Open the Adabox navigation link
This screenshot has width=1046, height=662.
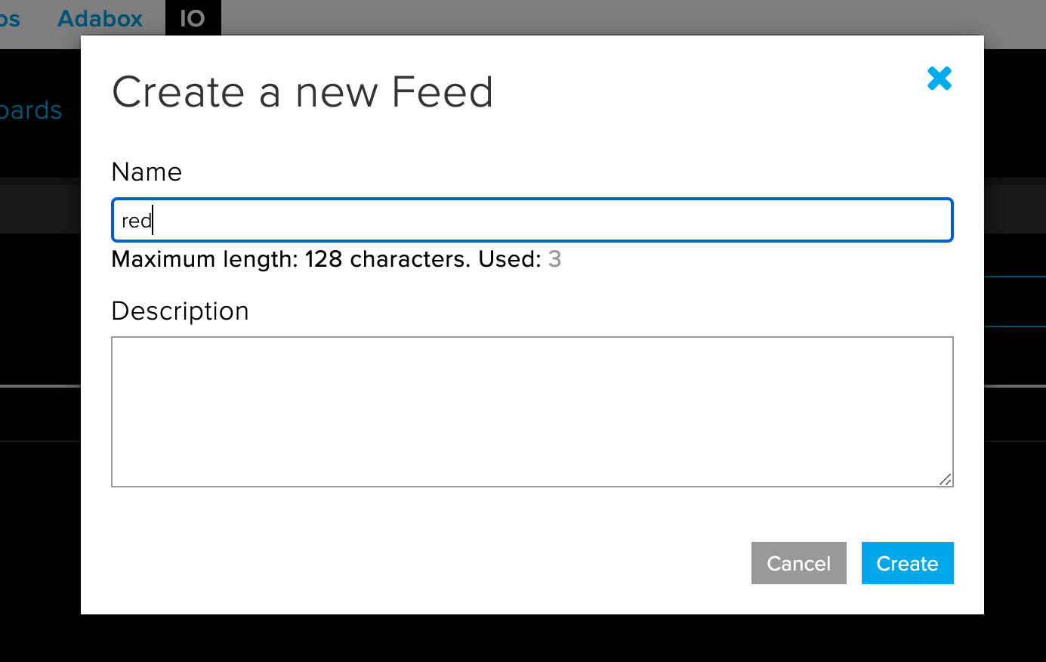(100, 18)
